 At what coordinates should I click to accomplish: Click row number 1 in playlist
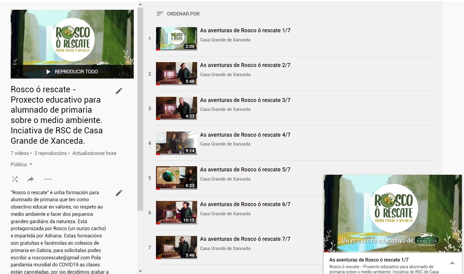pos(150,39)
